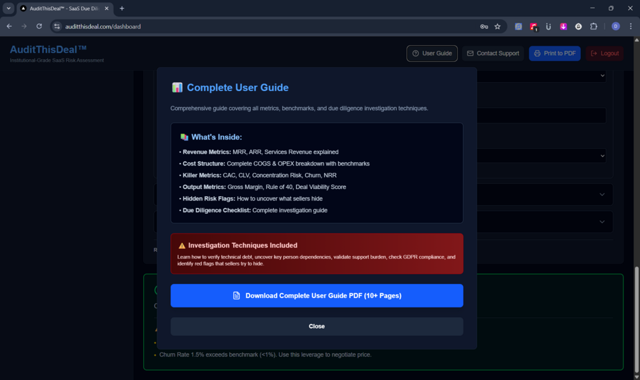Click Print to PDF button

pyautogui.click(x=555, y=53)
